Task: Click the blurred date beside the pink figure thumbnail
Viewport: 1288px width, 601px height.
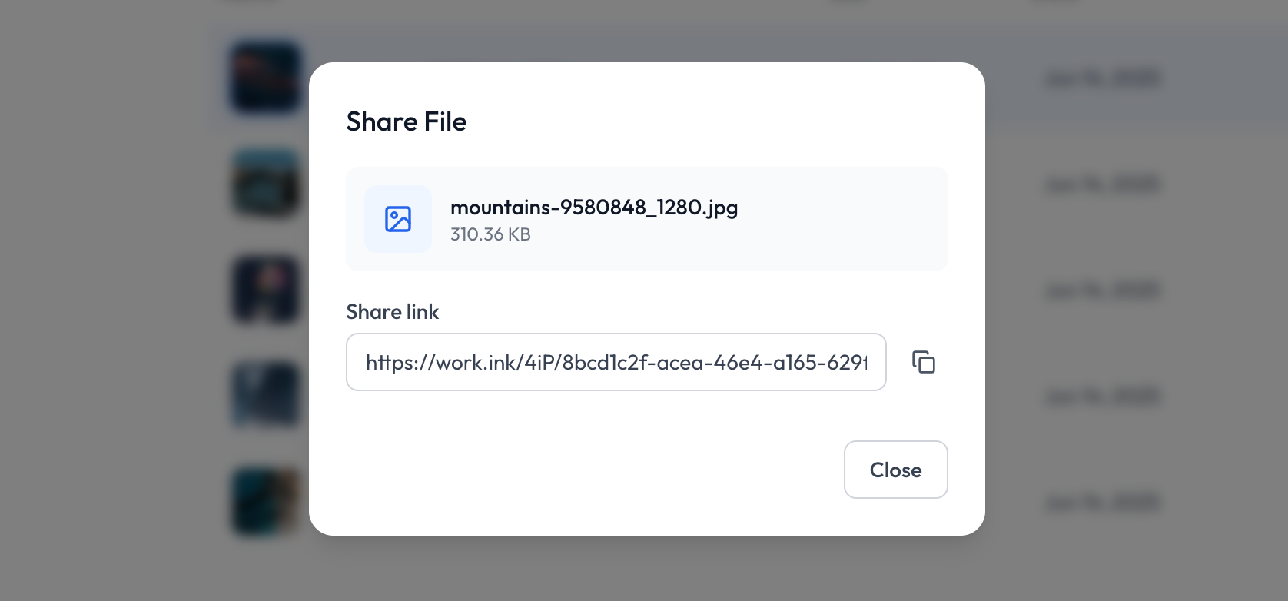Action: pos(1103,291)
